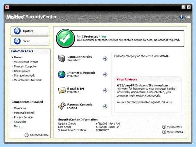The image size is (196, 147).
Task: Click the Scan button label
Action: pyautogui.click(x=27, y=41)
